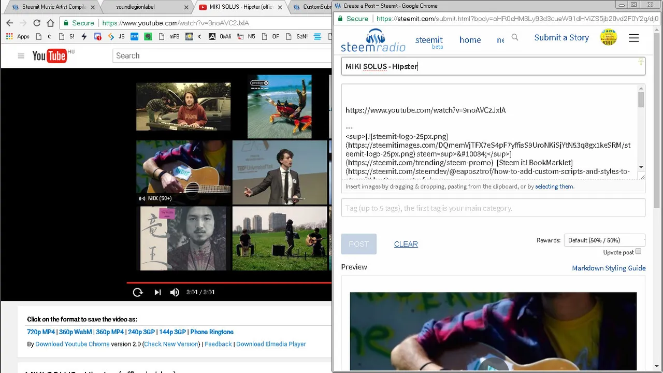This screenshot has height=373, width=663.
Task: Go back in the YouTube browser window
Action: 9,23
